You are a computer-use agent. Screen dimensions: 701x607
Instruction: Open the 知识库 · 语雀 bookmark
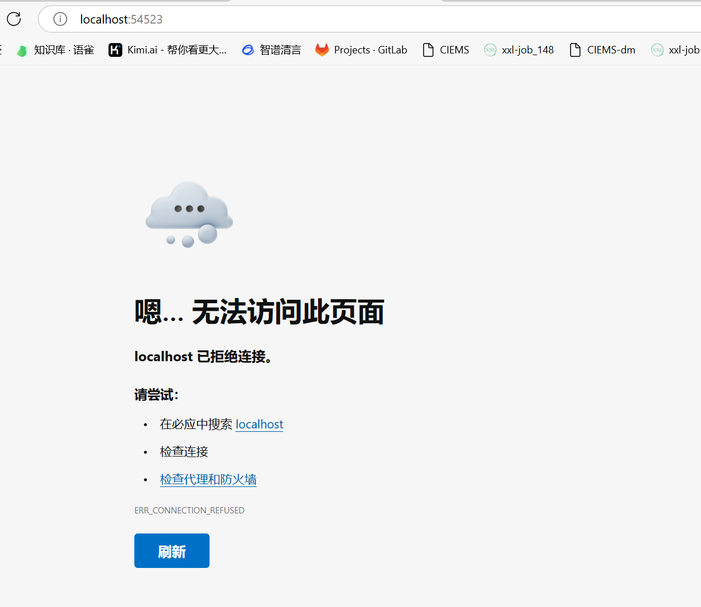(64, 50)
